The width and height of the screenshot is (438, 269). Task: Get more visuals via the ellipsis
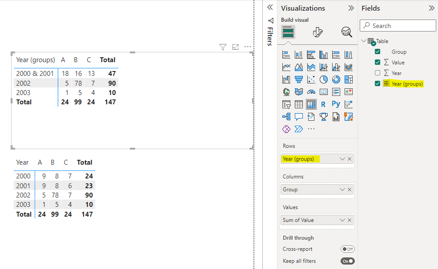(311, 129)
